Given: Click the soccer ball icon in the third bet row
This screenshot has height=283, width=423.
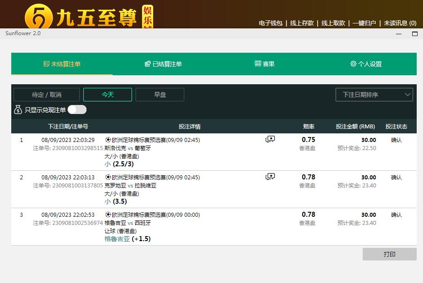Looking at the screenshot, I should 108,215.
